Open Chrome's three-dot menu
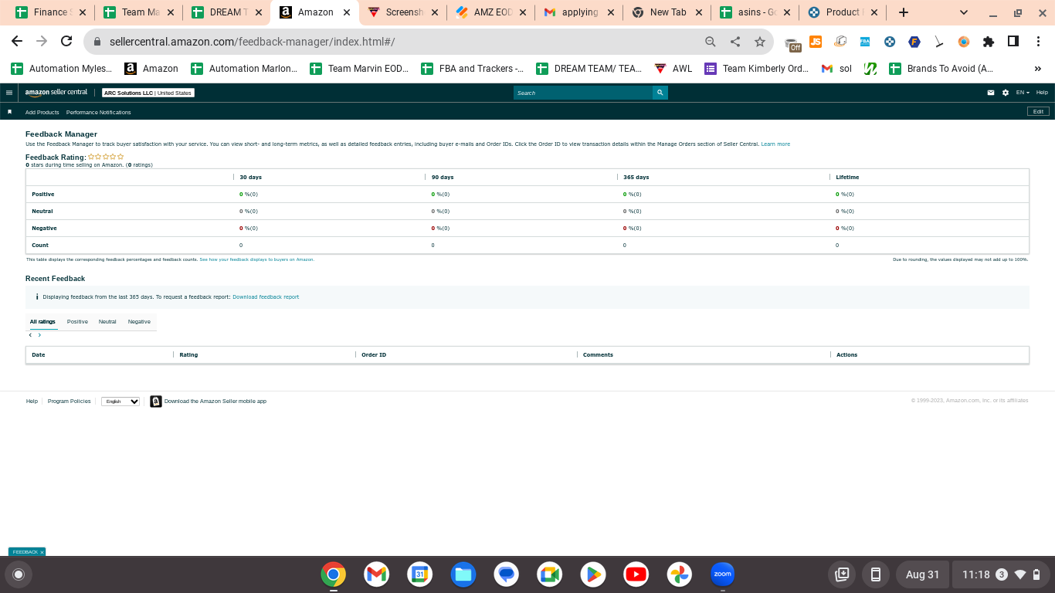The width and height of the screenshot is (1055, 593). pyautogui.click(x=1037, y=42)
